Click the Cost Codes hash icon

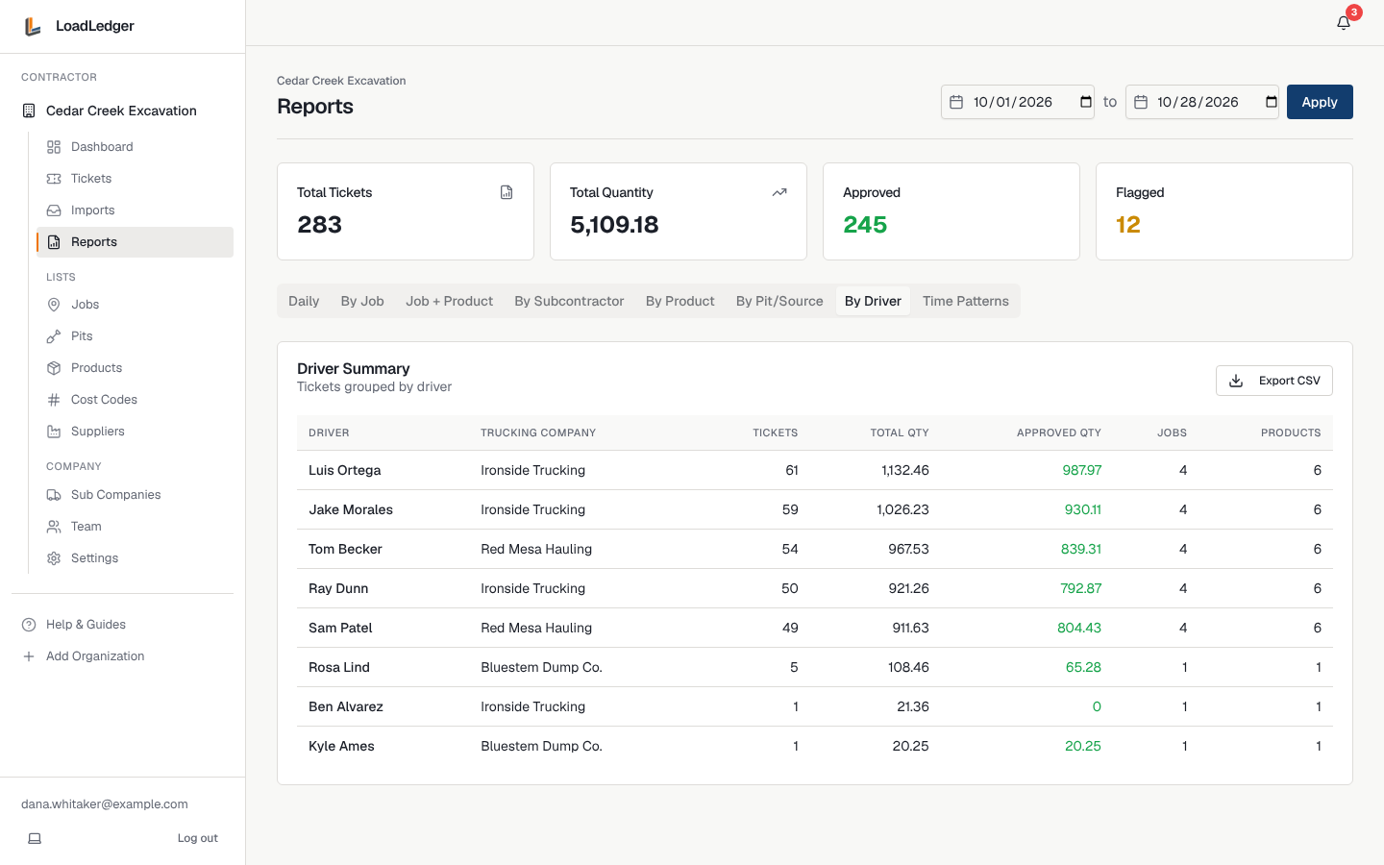pyautogui.click(x=54, y=400)
